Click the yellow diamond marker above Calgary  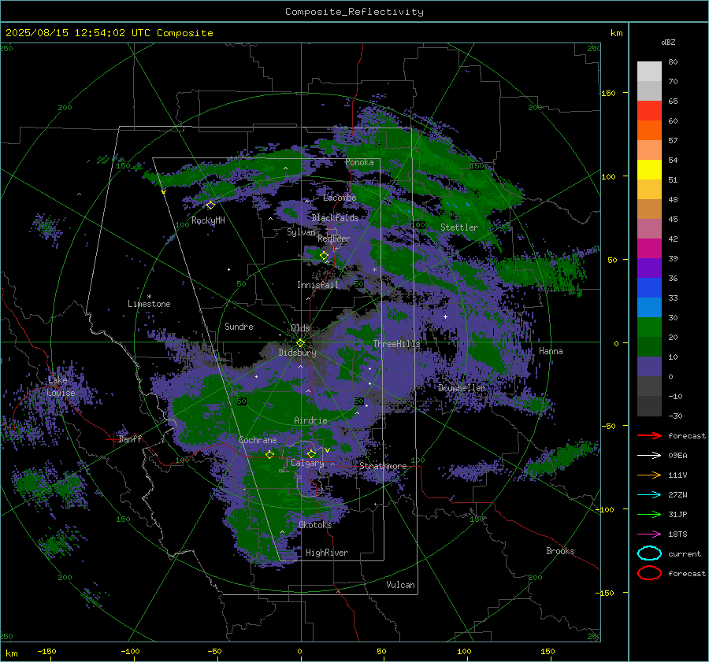(x=311, y=453)
